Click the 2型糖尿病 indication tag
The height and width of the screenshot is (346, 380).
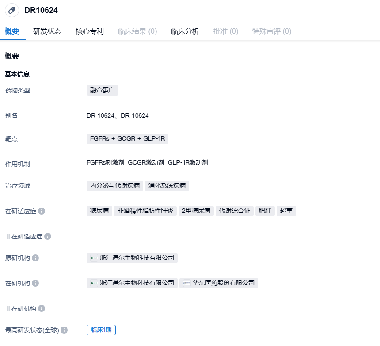click(x=196, y=211)
